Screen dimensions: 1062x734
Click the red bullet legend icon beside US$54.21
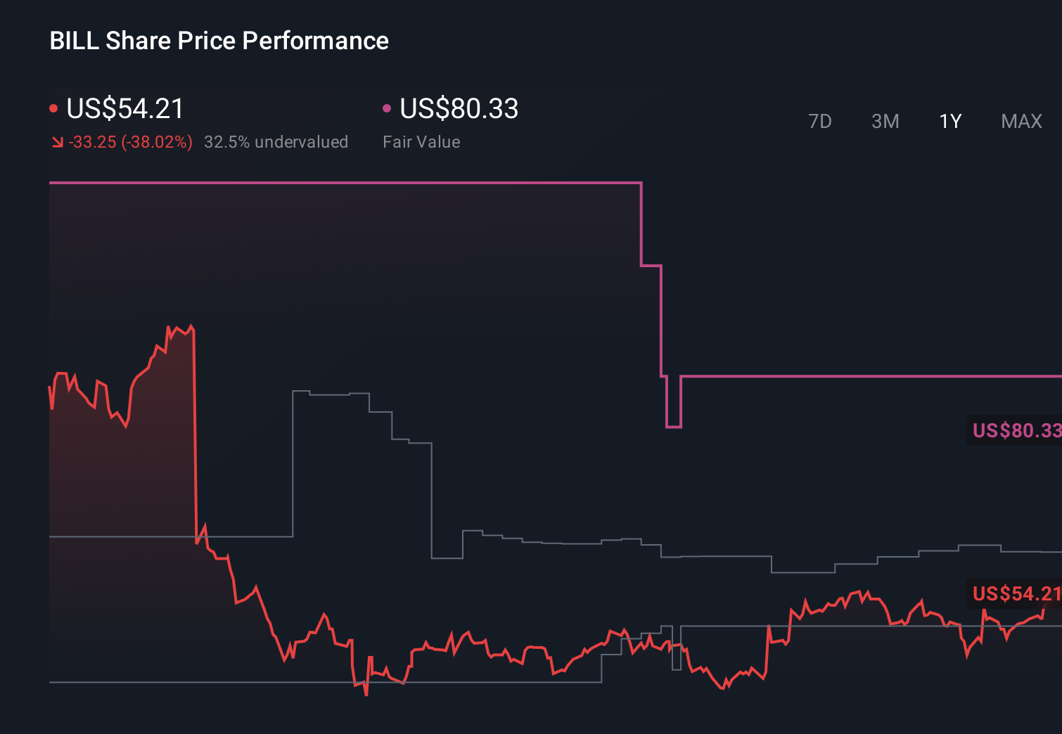(53, 107)
